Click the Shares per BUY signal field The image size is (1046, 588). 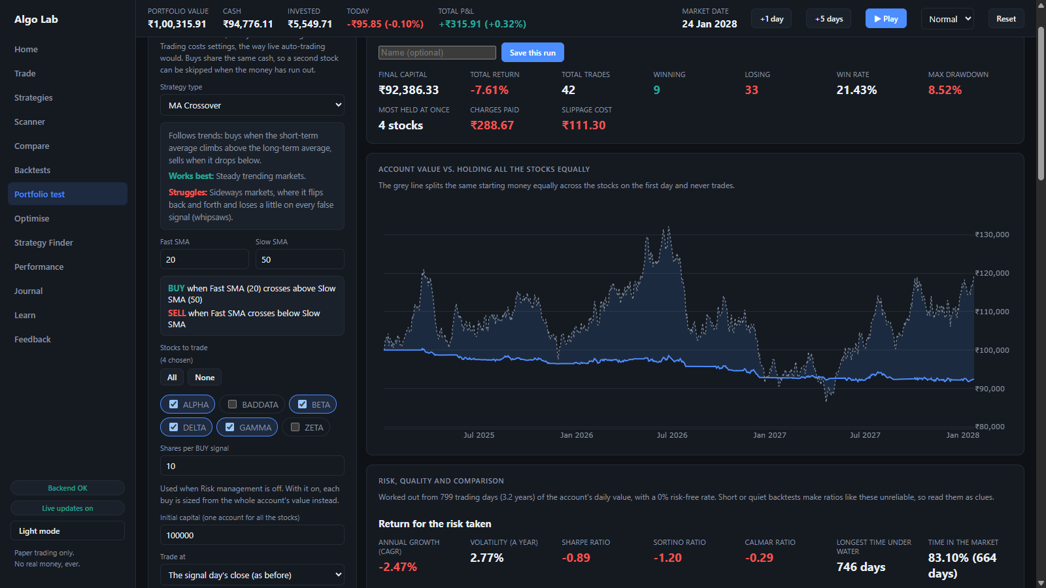[252, 466]
